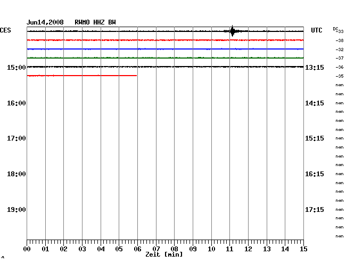Click the green seismogram trace

tap(165, 58)
